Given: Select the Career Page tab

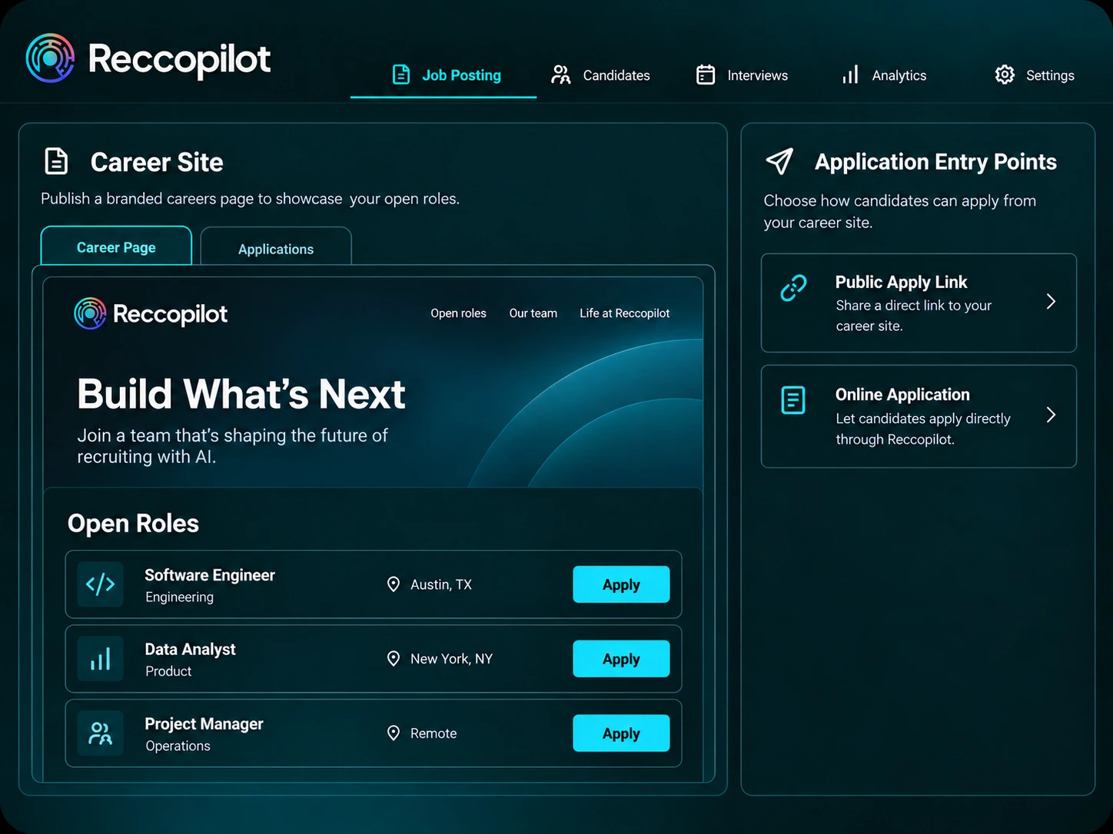Looking at the screenshot, I should click(116, 246).
